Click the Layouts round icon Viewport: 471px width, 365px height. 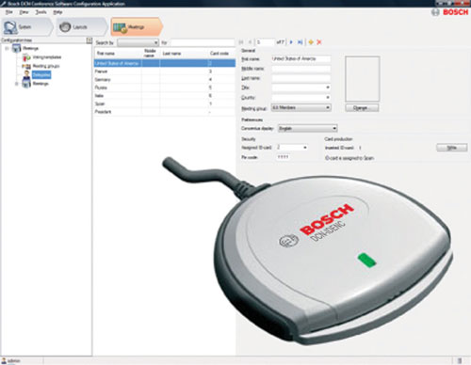[65, 27]
